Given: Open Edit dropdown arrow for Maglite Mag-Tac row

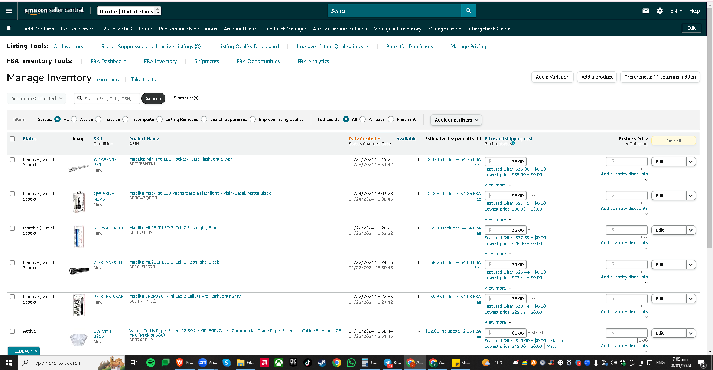Looking at the screenshot, I should pos(691,196).
